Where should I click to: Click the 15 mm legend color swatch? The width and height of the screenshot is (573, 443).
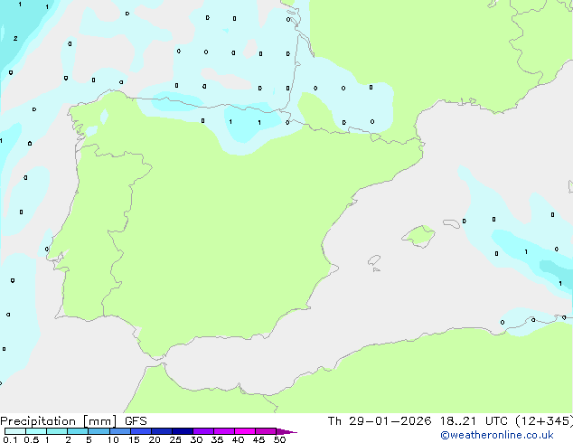pos(141,431)
